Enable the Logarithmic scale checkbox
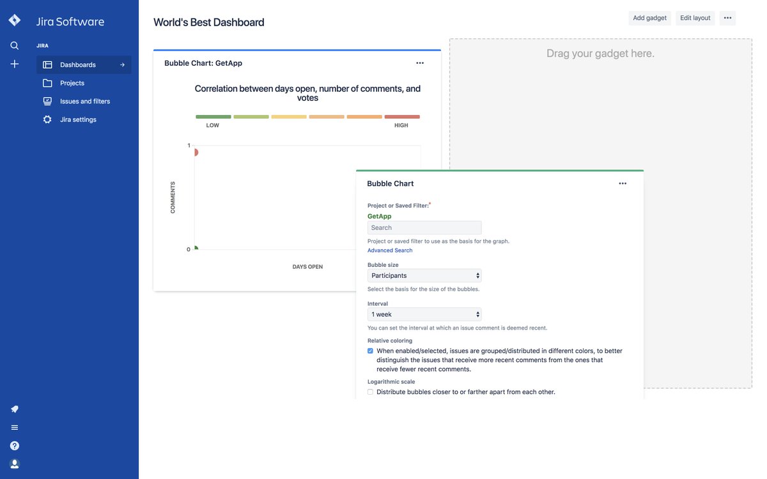Viewport: 767px width, 479px height. (x=369, y=390)
